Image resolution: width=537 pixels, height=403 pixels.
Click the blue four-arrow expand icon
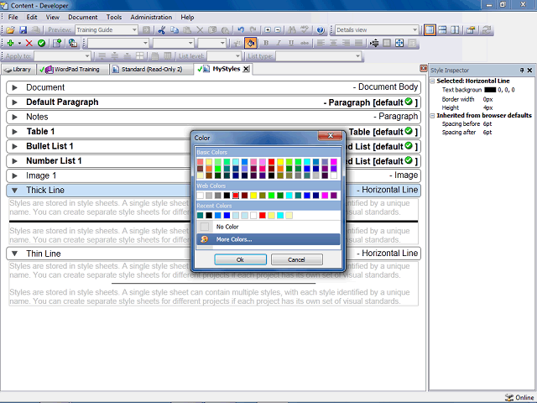[399, 43]
